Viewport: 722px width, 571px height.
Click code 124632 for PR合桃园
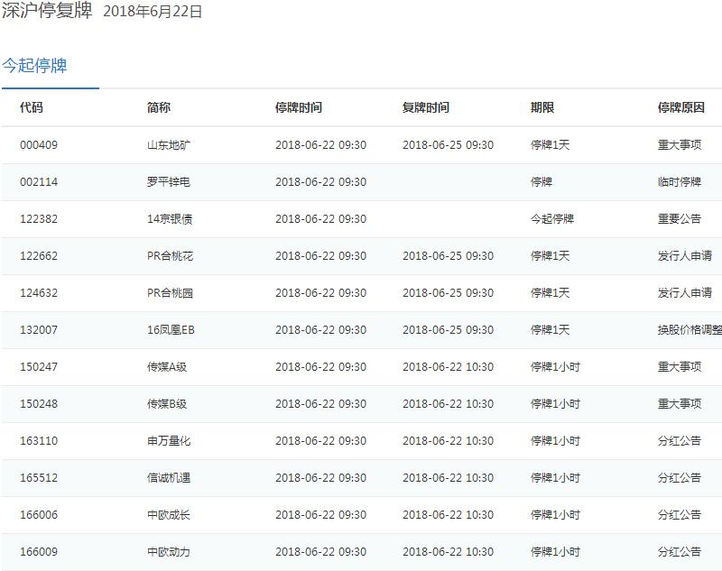click(x=39, y=293)
